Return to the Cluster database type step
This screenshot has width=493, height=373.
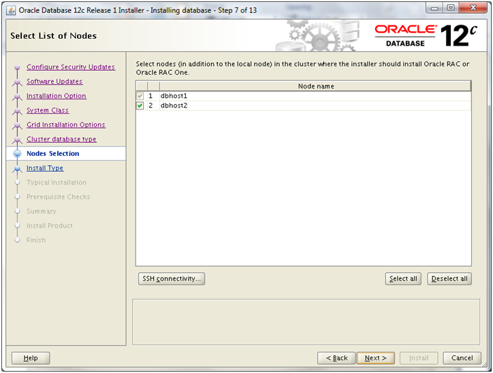coord(61,140)
